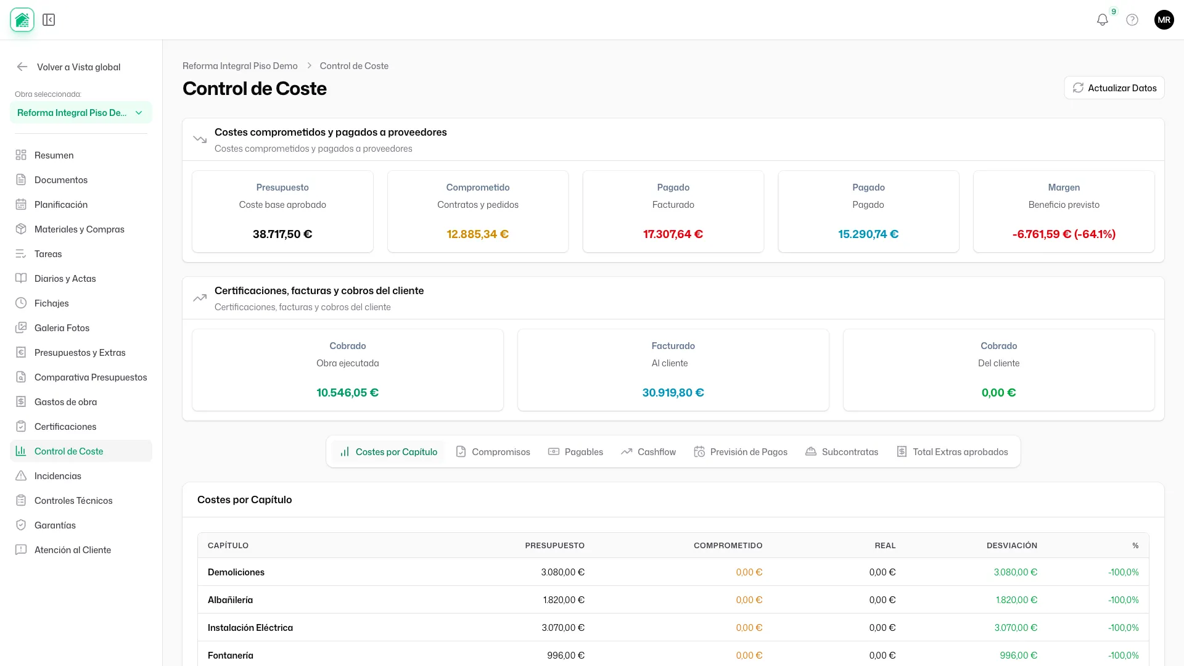Open Materiales y Compras in the sidebar

tap(81, 229)
